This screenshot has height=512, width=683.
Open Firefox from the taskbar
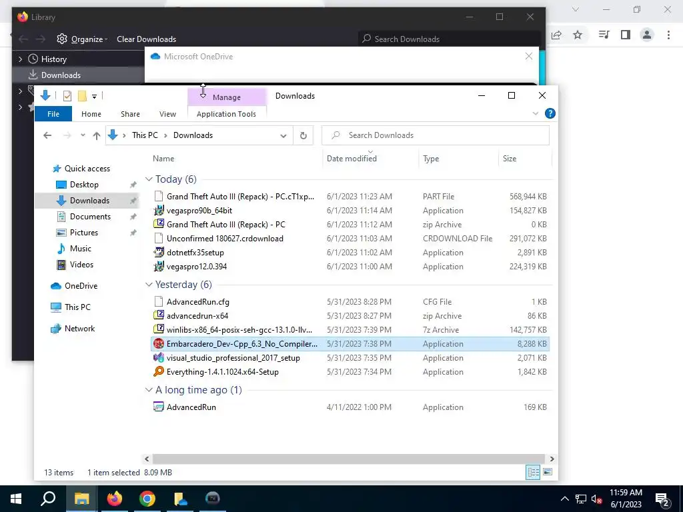(115, 499)
